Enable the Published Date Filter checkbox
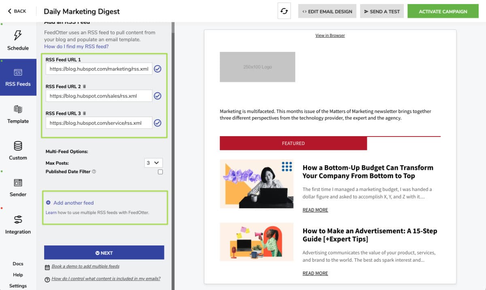The width and height of the screenshot is (486, 290). (160, 171)
